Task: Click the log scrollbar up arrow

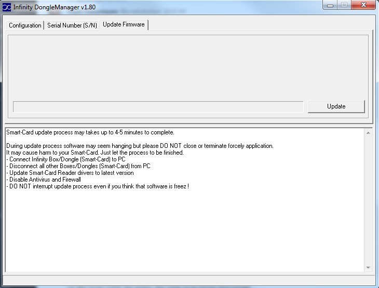Action: [368, 133]
